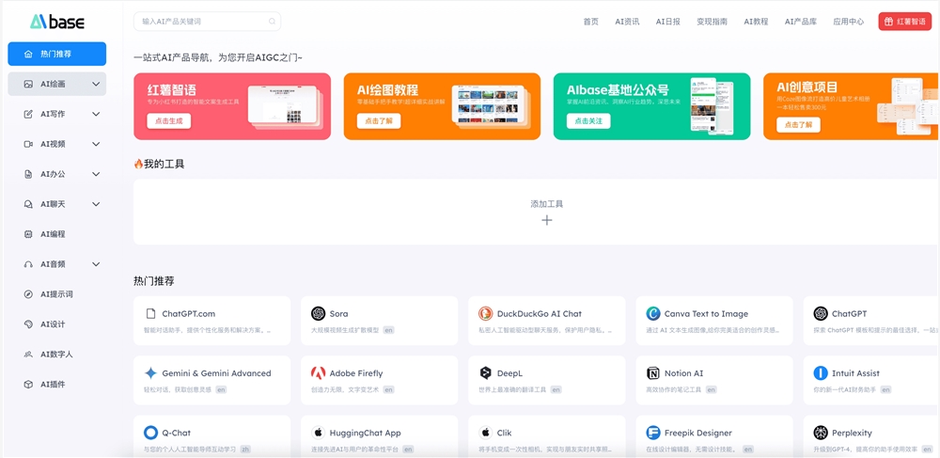Screen dimensions: 940x458
Task: Open the Sora tool card icon
Action: pyautogui.click(x=318, y=313)
